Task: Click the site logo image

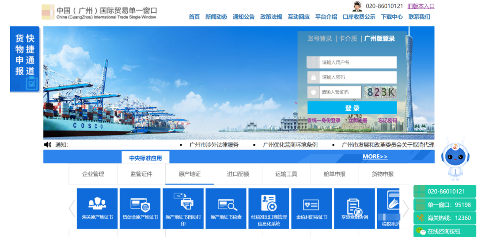Action: click(x=48, y=12)
